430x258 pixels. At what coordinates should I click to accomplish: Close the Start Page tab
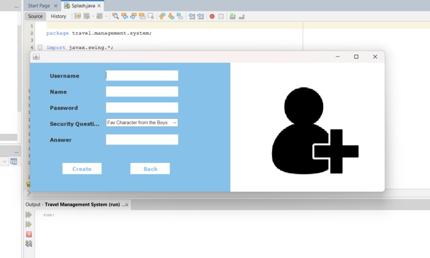55,6
